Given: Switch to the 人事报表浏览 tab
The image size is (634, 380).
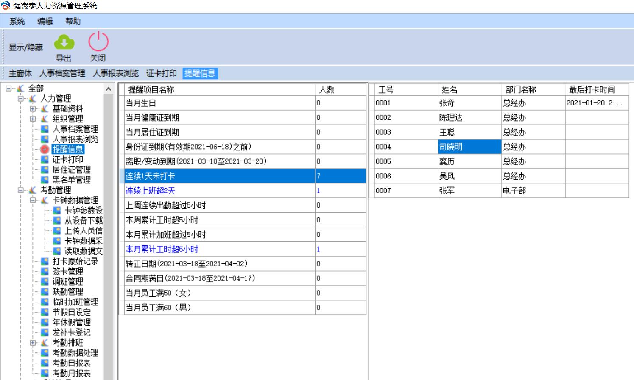Looking at the screenshot, I should pos(117,73).
